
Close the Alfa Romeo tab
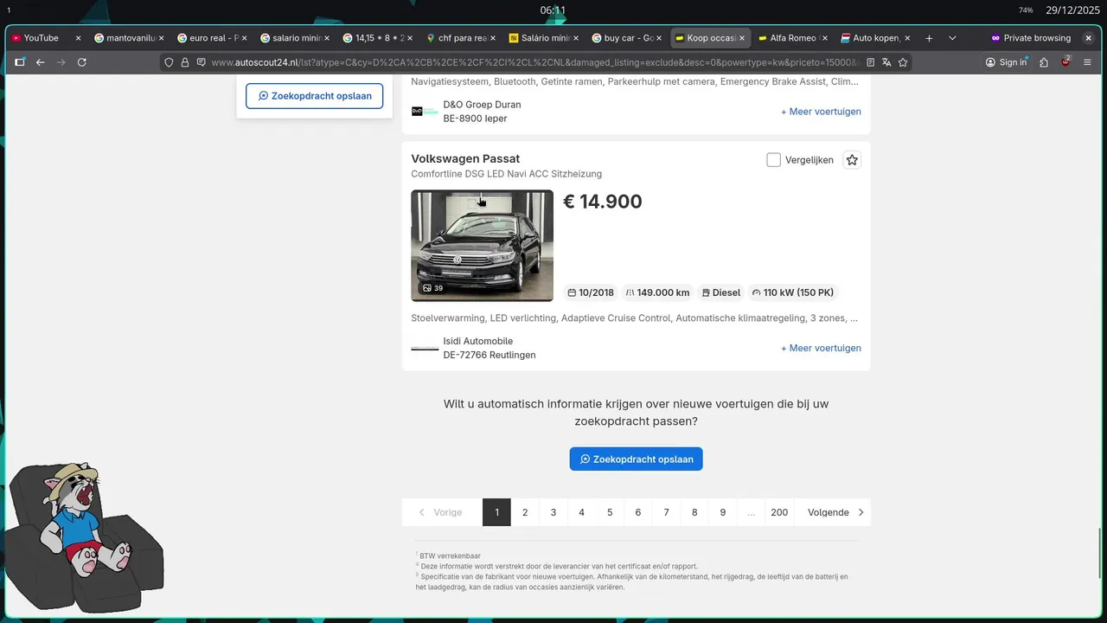pyautogui.click(x=824, y=38)
